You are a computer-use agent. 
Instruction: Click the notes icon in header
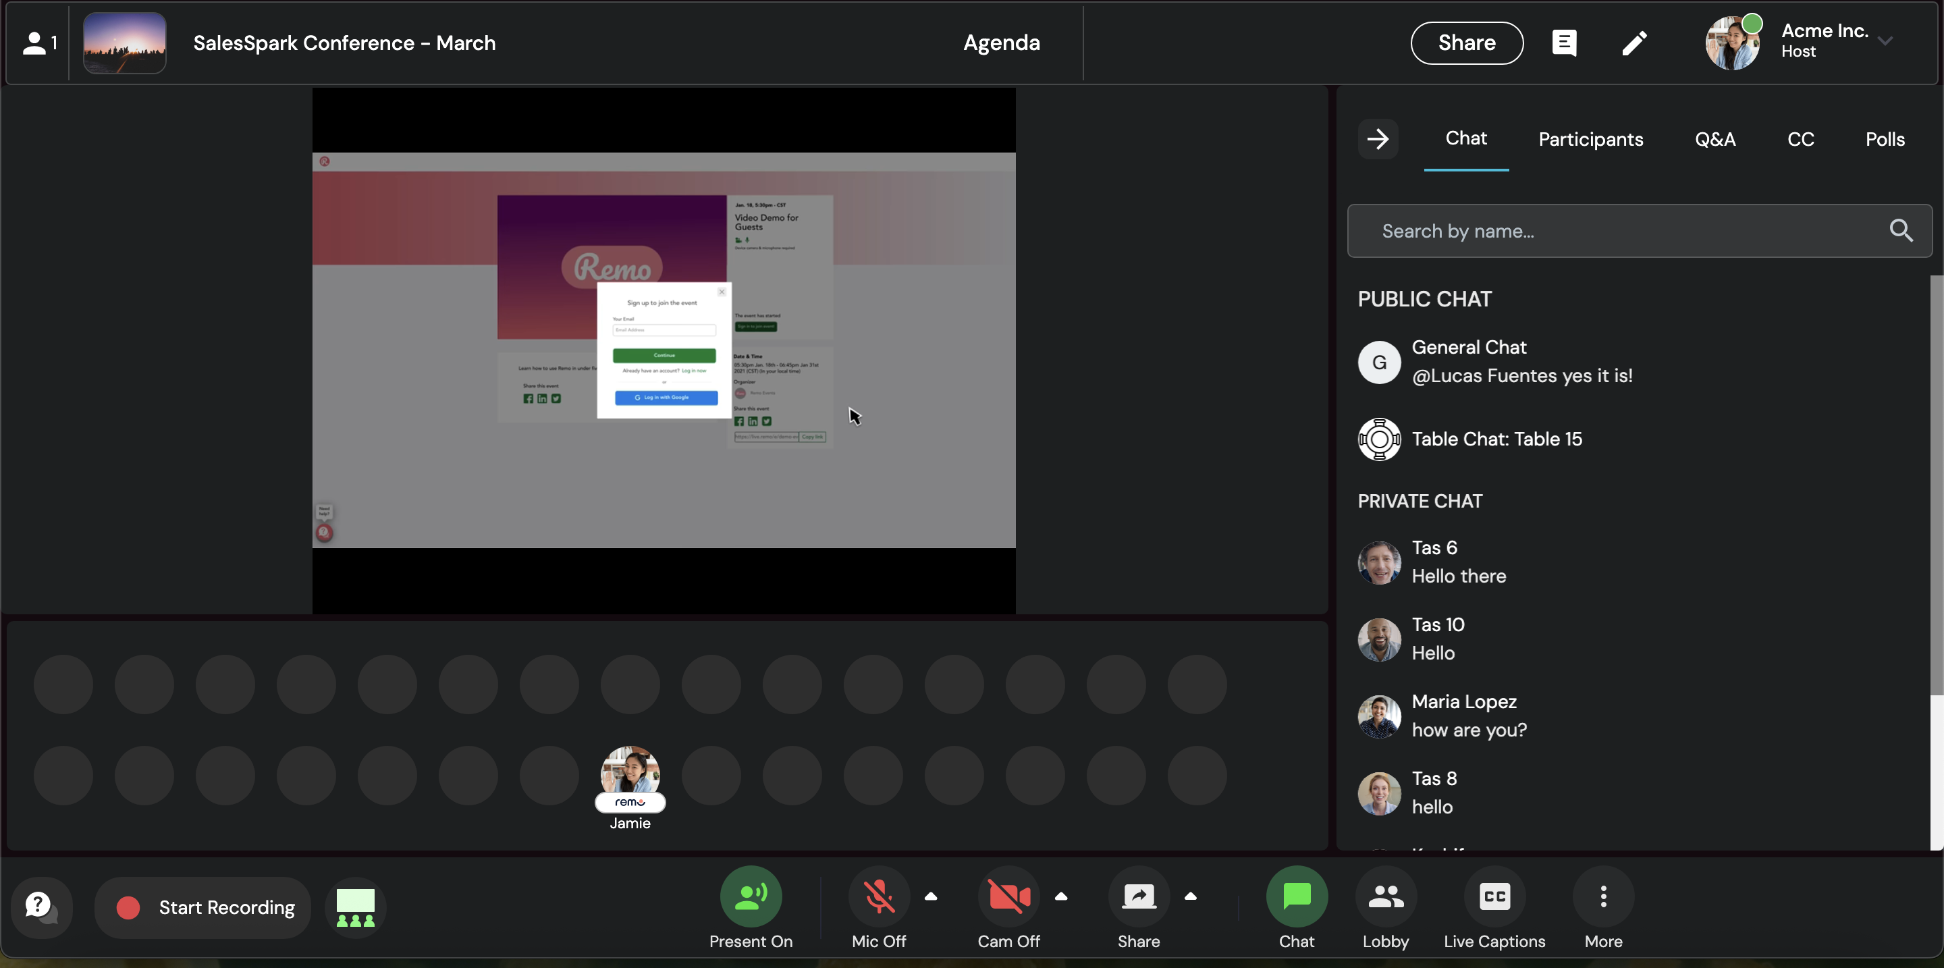(x=1564, y=43)
